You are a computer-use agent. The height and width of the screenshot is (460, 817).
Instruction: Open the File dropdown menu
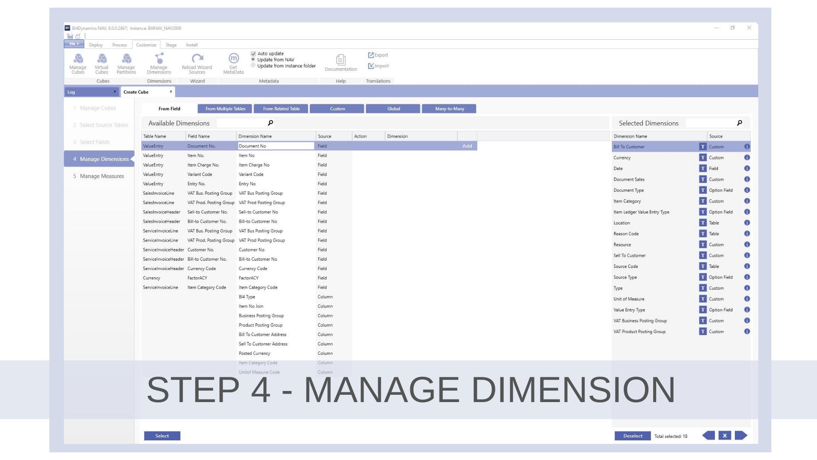(74, 44)
